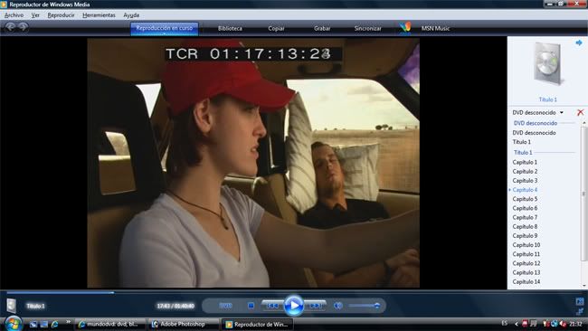Click the Play button
The height and width of the screenshot is (331, 588).
pyautogui.click(x=294, y=306)
